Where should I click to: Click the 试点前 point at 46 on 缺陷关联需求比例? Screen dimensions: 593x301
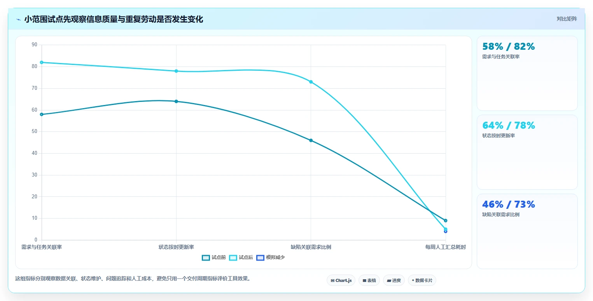click(x=311, y=140)
